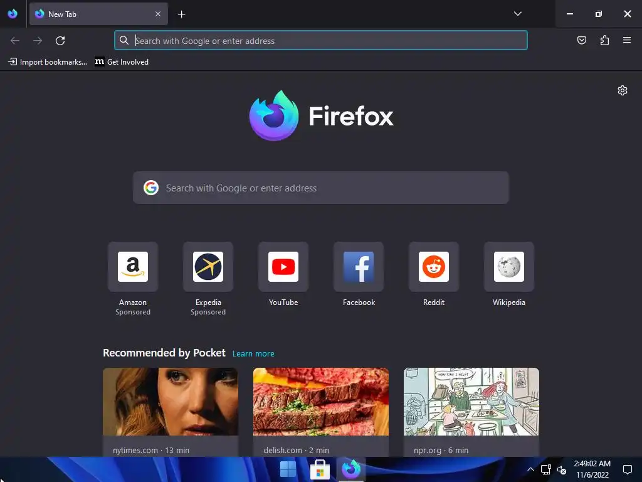Click the Recommended by Pocket heading
The height and width of the screenshot is (482, 642).
164,353
